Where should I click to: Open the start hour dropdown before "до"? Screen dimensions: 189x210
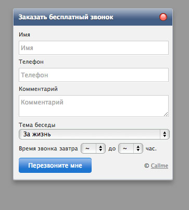pyautogui.click(x=93, y=148)
